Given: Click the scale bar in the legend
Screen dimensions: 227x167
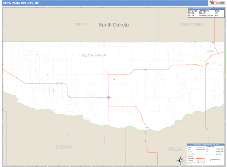Looking at the screenshot, I should pyautogui.click(x=216, y=160).
